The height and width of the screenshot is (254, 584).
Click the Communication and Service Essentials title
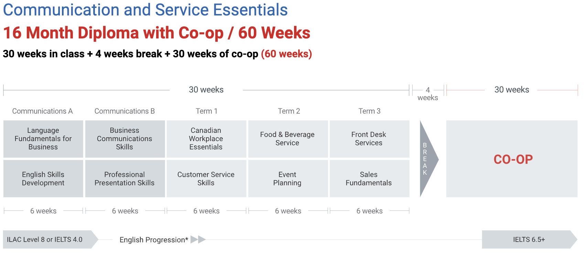coord(145,10)
